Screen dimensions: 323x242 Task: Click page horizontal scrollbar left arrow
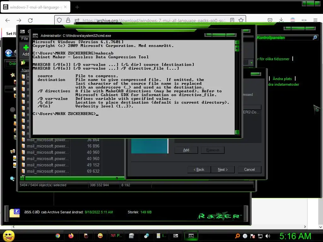click(x=14, y=227)
